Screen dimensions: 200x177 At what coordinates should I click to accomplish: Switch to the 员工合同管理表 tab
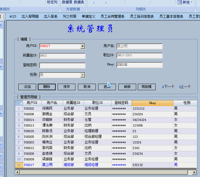pos(112,16)
